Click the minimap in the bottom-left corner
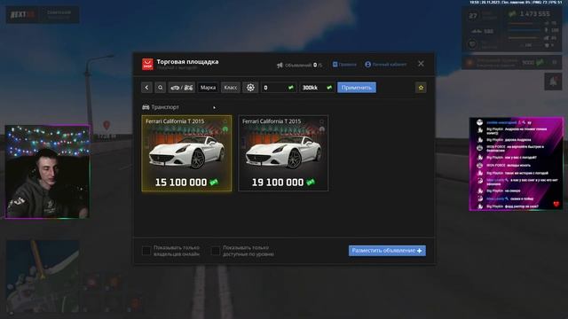 pos(43,276)
